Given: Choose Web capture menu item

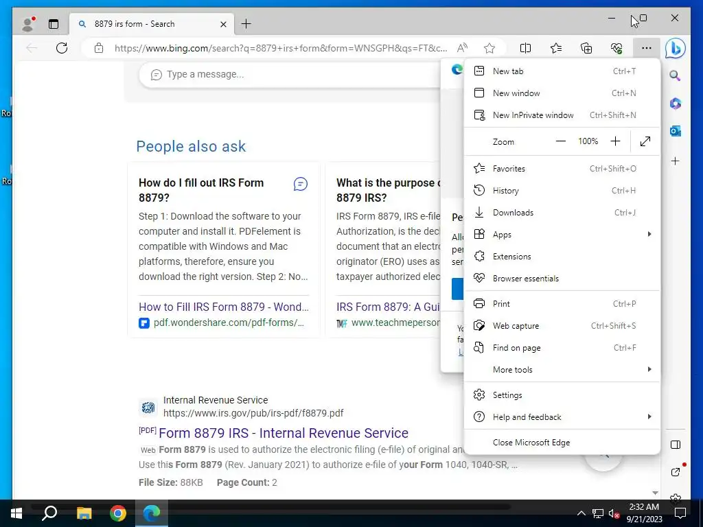Looking at the screenshot, I should point(562,326).
